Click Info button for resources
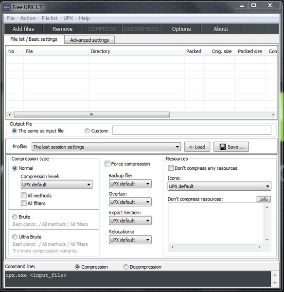The height and width of the screenshot is (292, 284). 264,199
